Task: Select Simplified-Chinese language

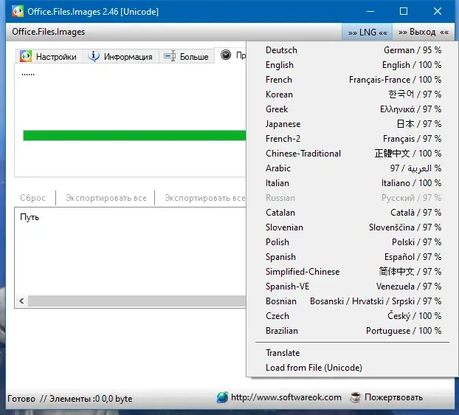Action: [353, 272]
